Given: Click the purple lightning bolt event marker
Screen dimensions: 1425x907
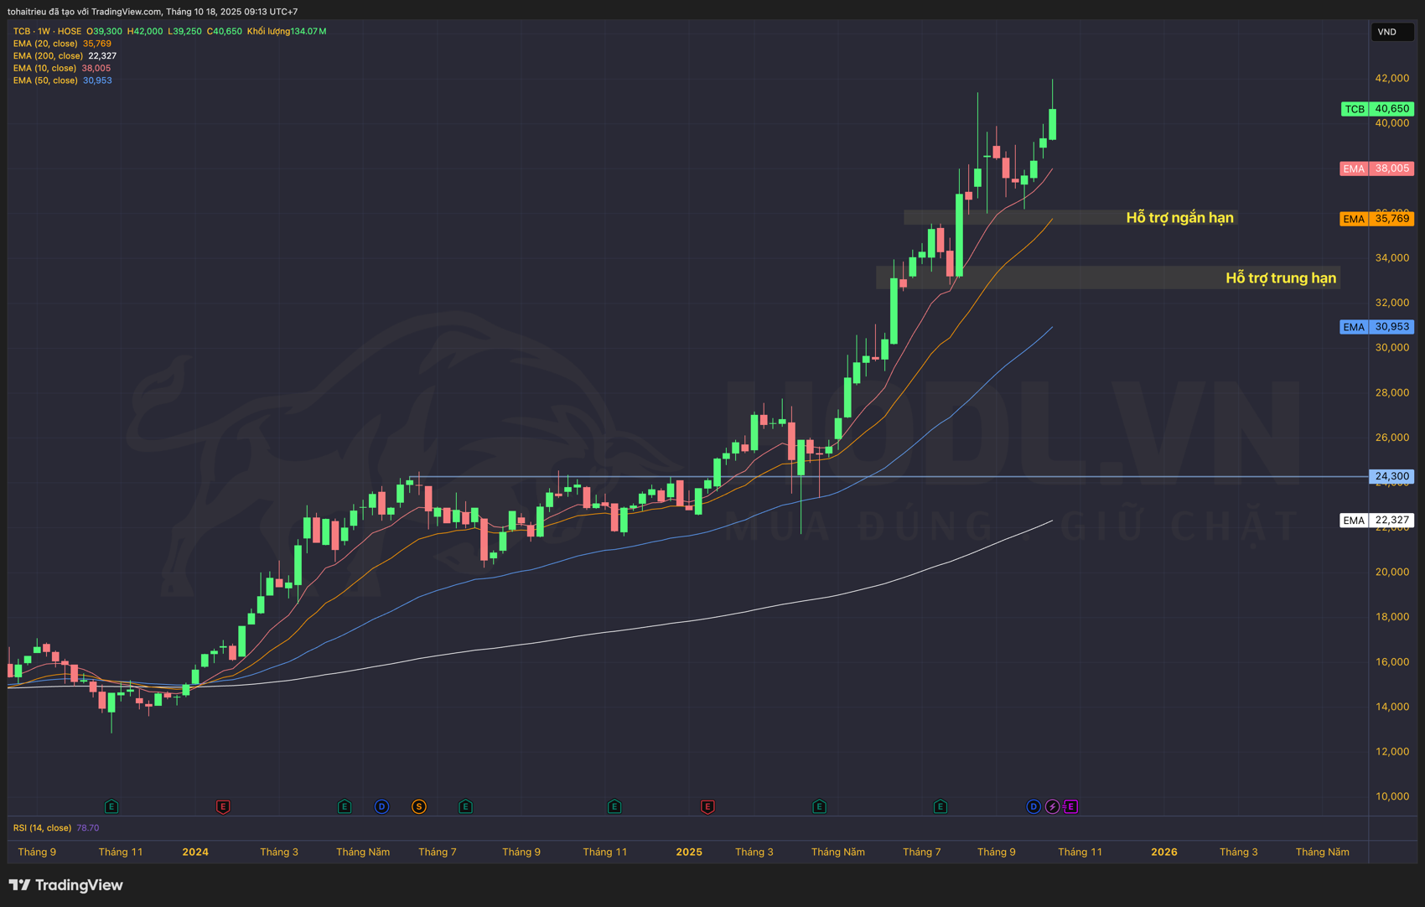Looking at the screenshot, I should click(1052, 806).
